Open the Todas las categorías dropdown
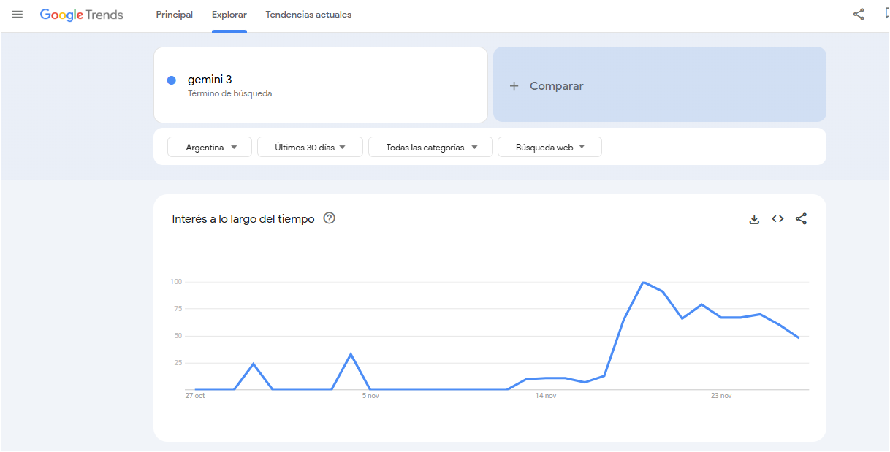Screen dimensions: 890x452 [430, 147]
